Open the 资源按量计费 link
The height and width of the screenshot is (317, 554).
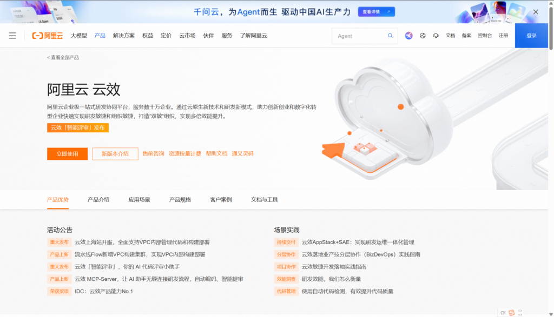click(185, 154)
